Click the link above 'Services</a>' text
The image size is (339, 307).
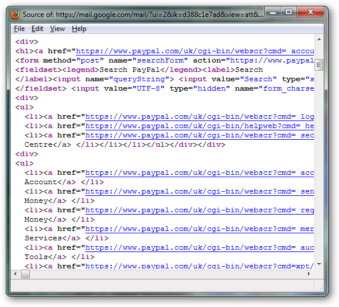pyautogui.click(x=199, y=229)
